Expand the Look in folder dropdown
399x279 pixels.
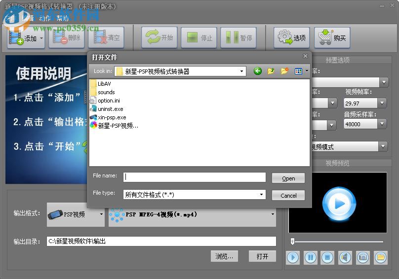pyautogui.click(x=242, y=71)
